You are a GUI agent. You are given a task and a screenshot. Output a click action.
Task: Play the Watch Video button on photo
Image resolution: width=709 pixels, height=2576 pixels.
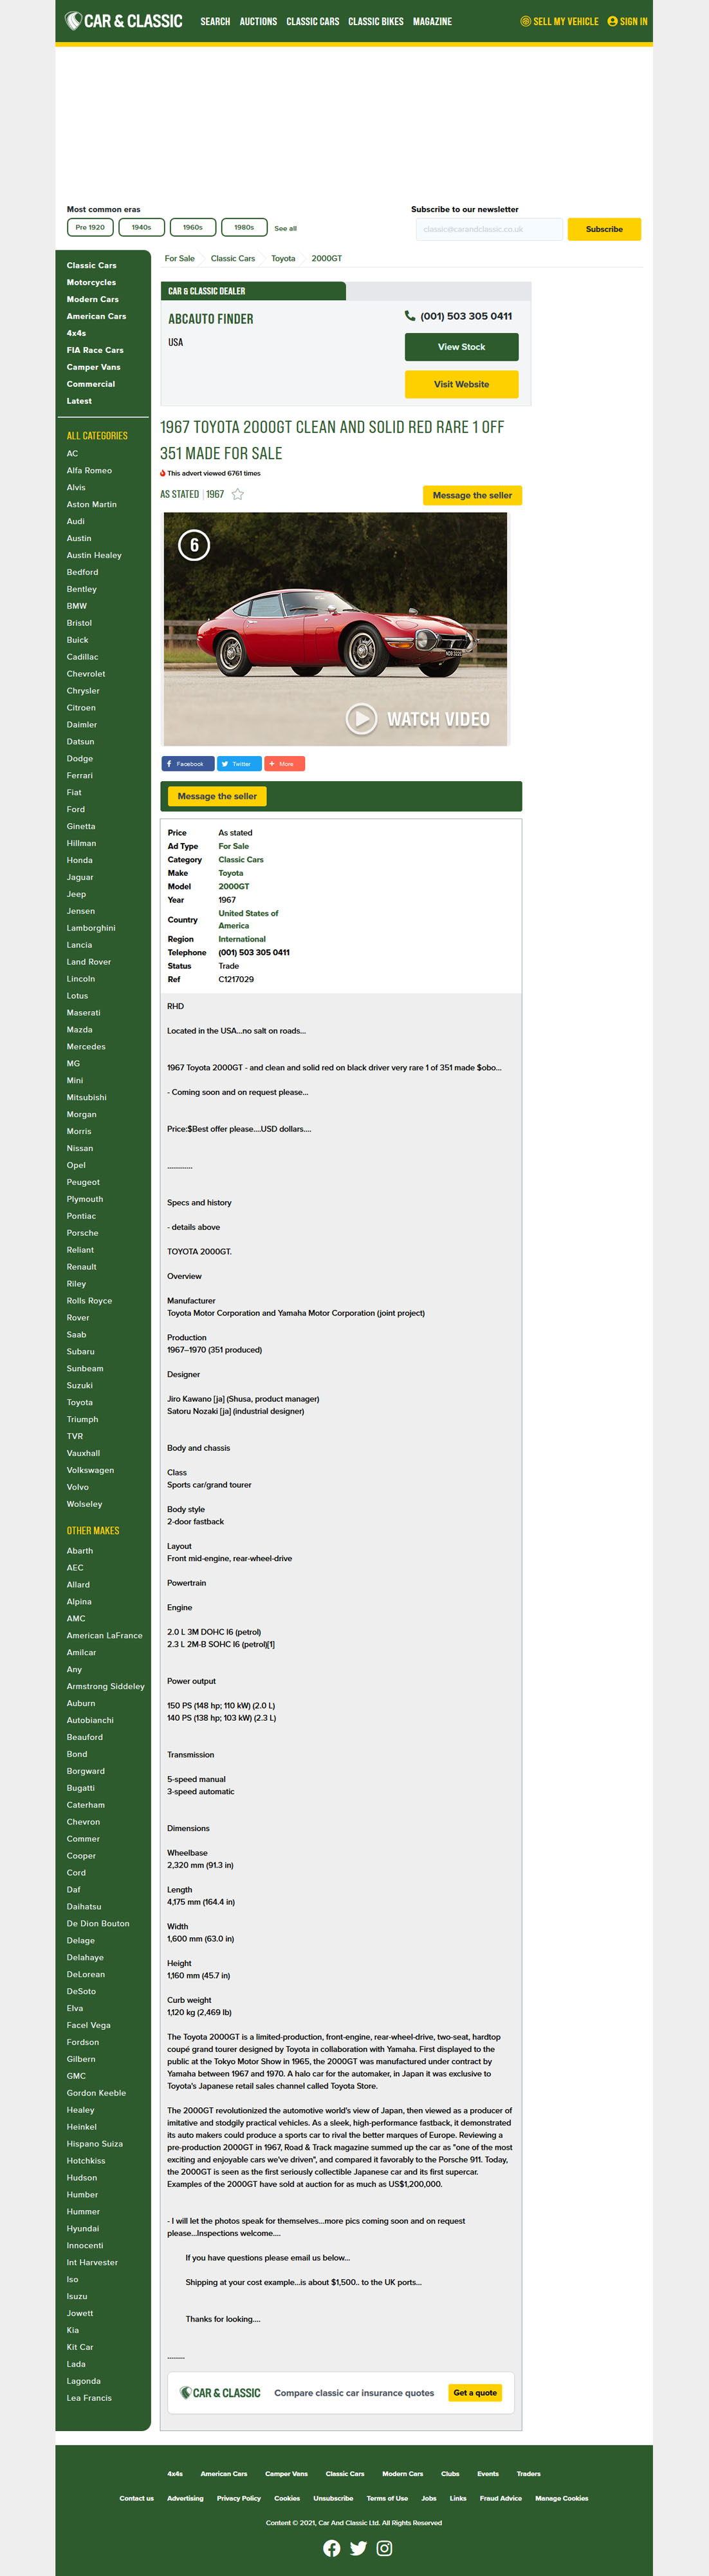click(418, 718)
